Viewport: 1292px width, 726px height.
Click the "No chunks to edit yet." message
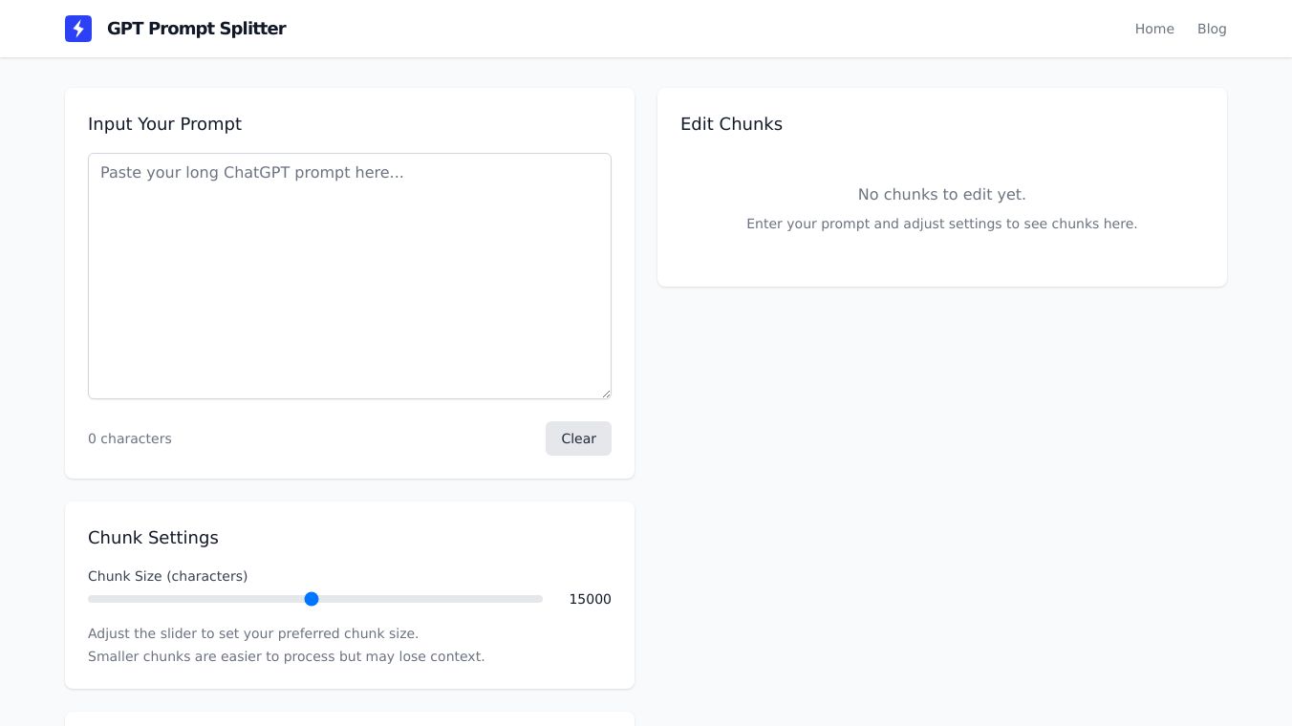pyautogui.click(x=941, y=195)
